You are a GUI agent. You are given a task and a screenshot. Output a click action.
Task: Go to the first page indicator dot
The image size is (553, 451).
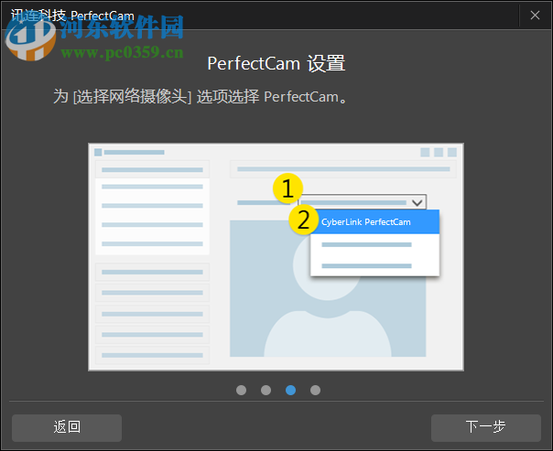241,390
